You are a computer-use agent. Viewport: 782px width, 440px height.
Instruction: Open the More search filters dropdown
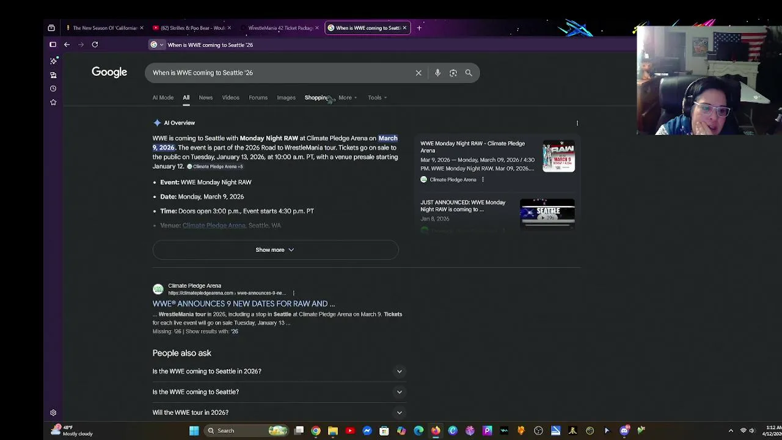(348, 98)
